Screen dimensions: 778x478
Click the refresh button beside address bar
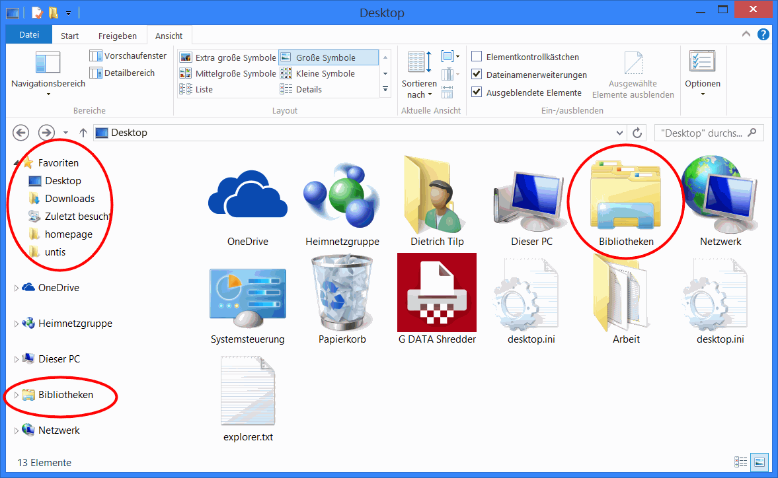point(637,133)
